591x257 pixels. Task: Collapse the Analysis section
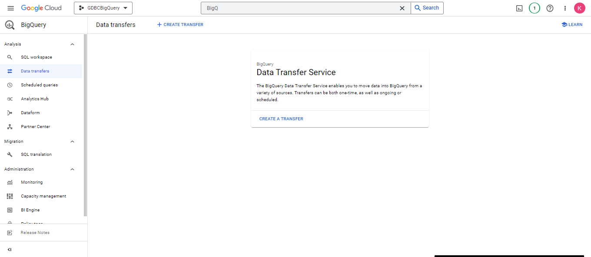pos(73,44)
